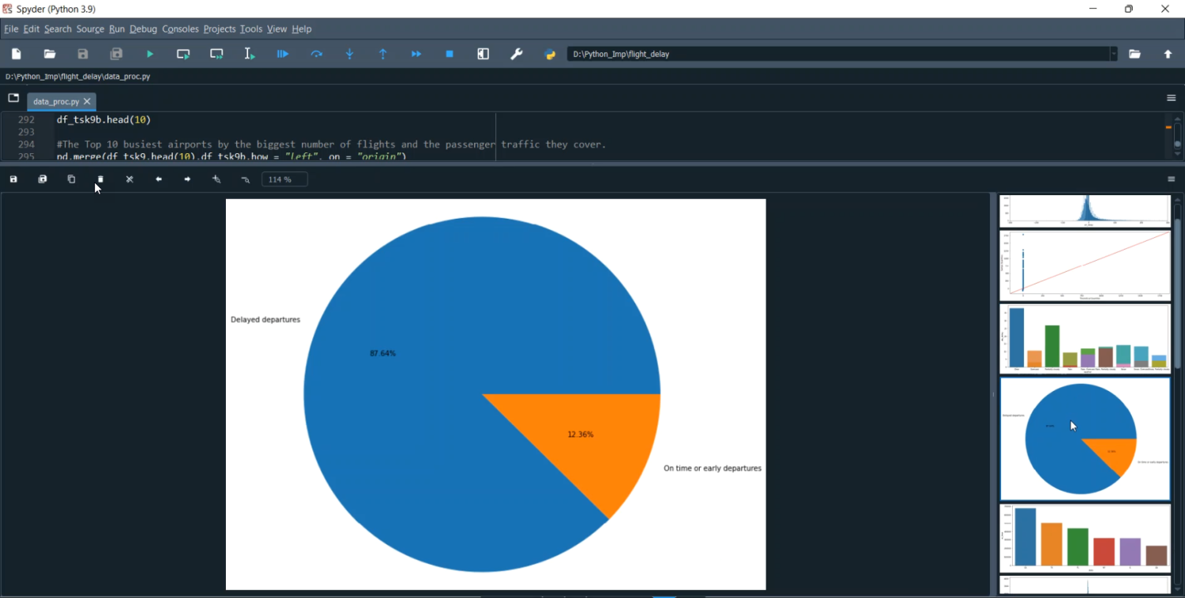Image resolution: width=1185 pixels, height=598 pixels.
Task: Open the PYTHONPATH manager Python icon
Action: [551, 54]
